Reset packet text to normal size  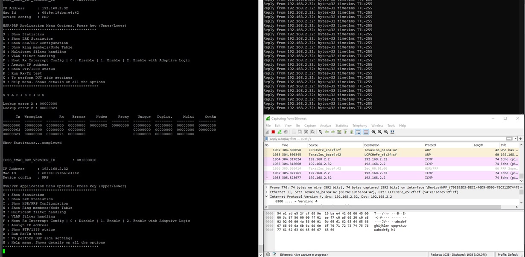click(386, 132)
